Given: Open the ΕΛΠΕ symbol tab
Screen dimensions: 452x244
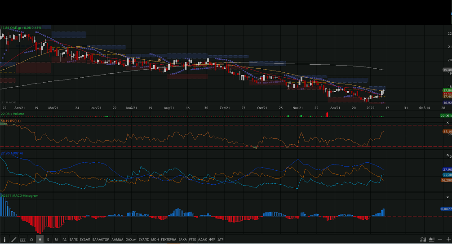Looking at the screenshot, I should click(74, 240).
